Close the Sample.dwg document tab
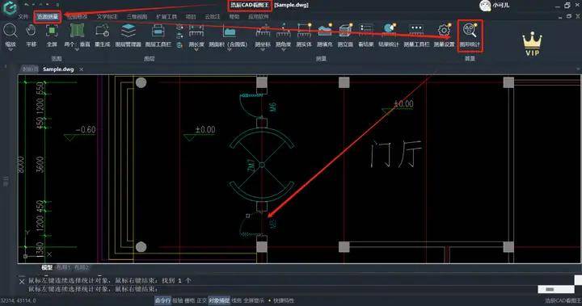Image resolution: width=582 pixels, height=306 pixels. pos(82,69)
